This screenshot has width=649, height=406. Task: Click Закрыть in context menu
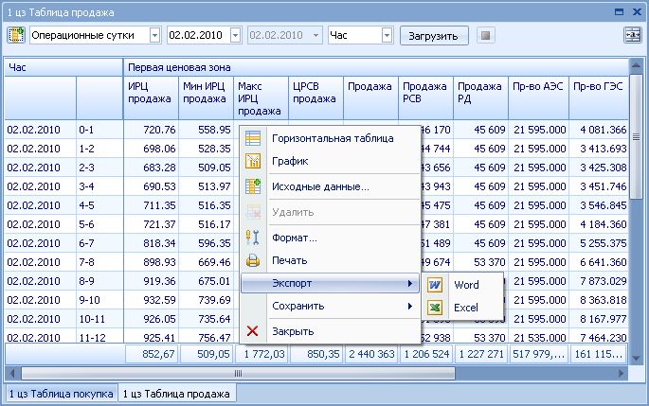[x=292, y=331]
